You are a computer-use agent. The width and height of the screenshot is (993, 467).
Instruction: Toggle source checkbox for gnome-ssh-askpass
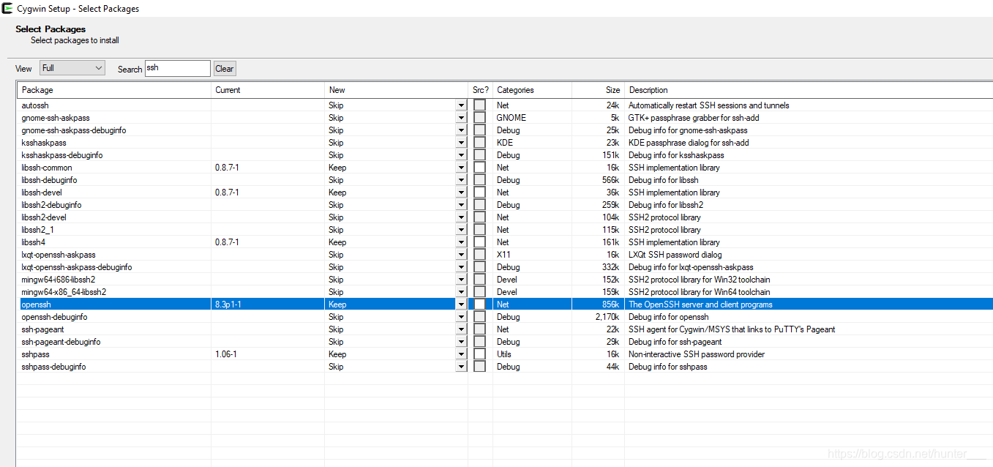point(480,118)
